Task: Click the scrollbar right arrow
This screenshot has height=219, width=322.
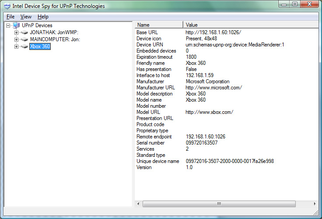Action: pyautogui.click(x=315, y=204)
